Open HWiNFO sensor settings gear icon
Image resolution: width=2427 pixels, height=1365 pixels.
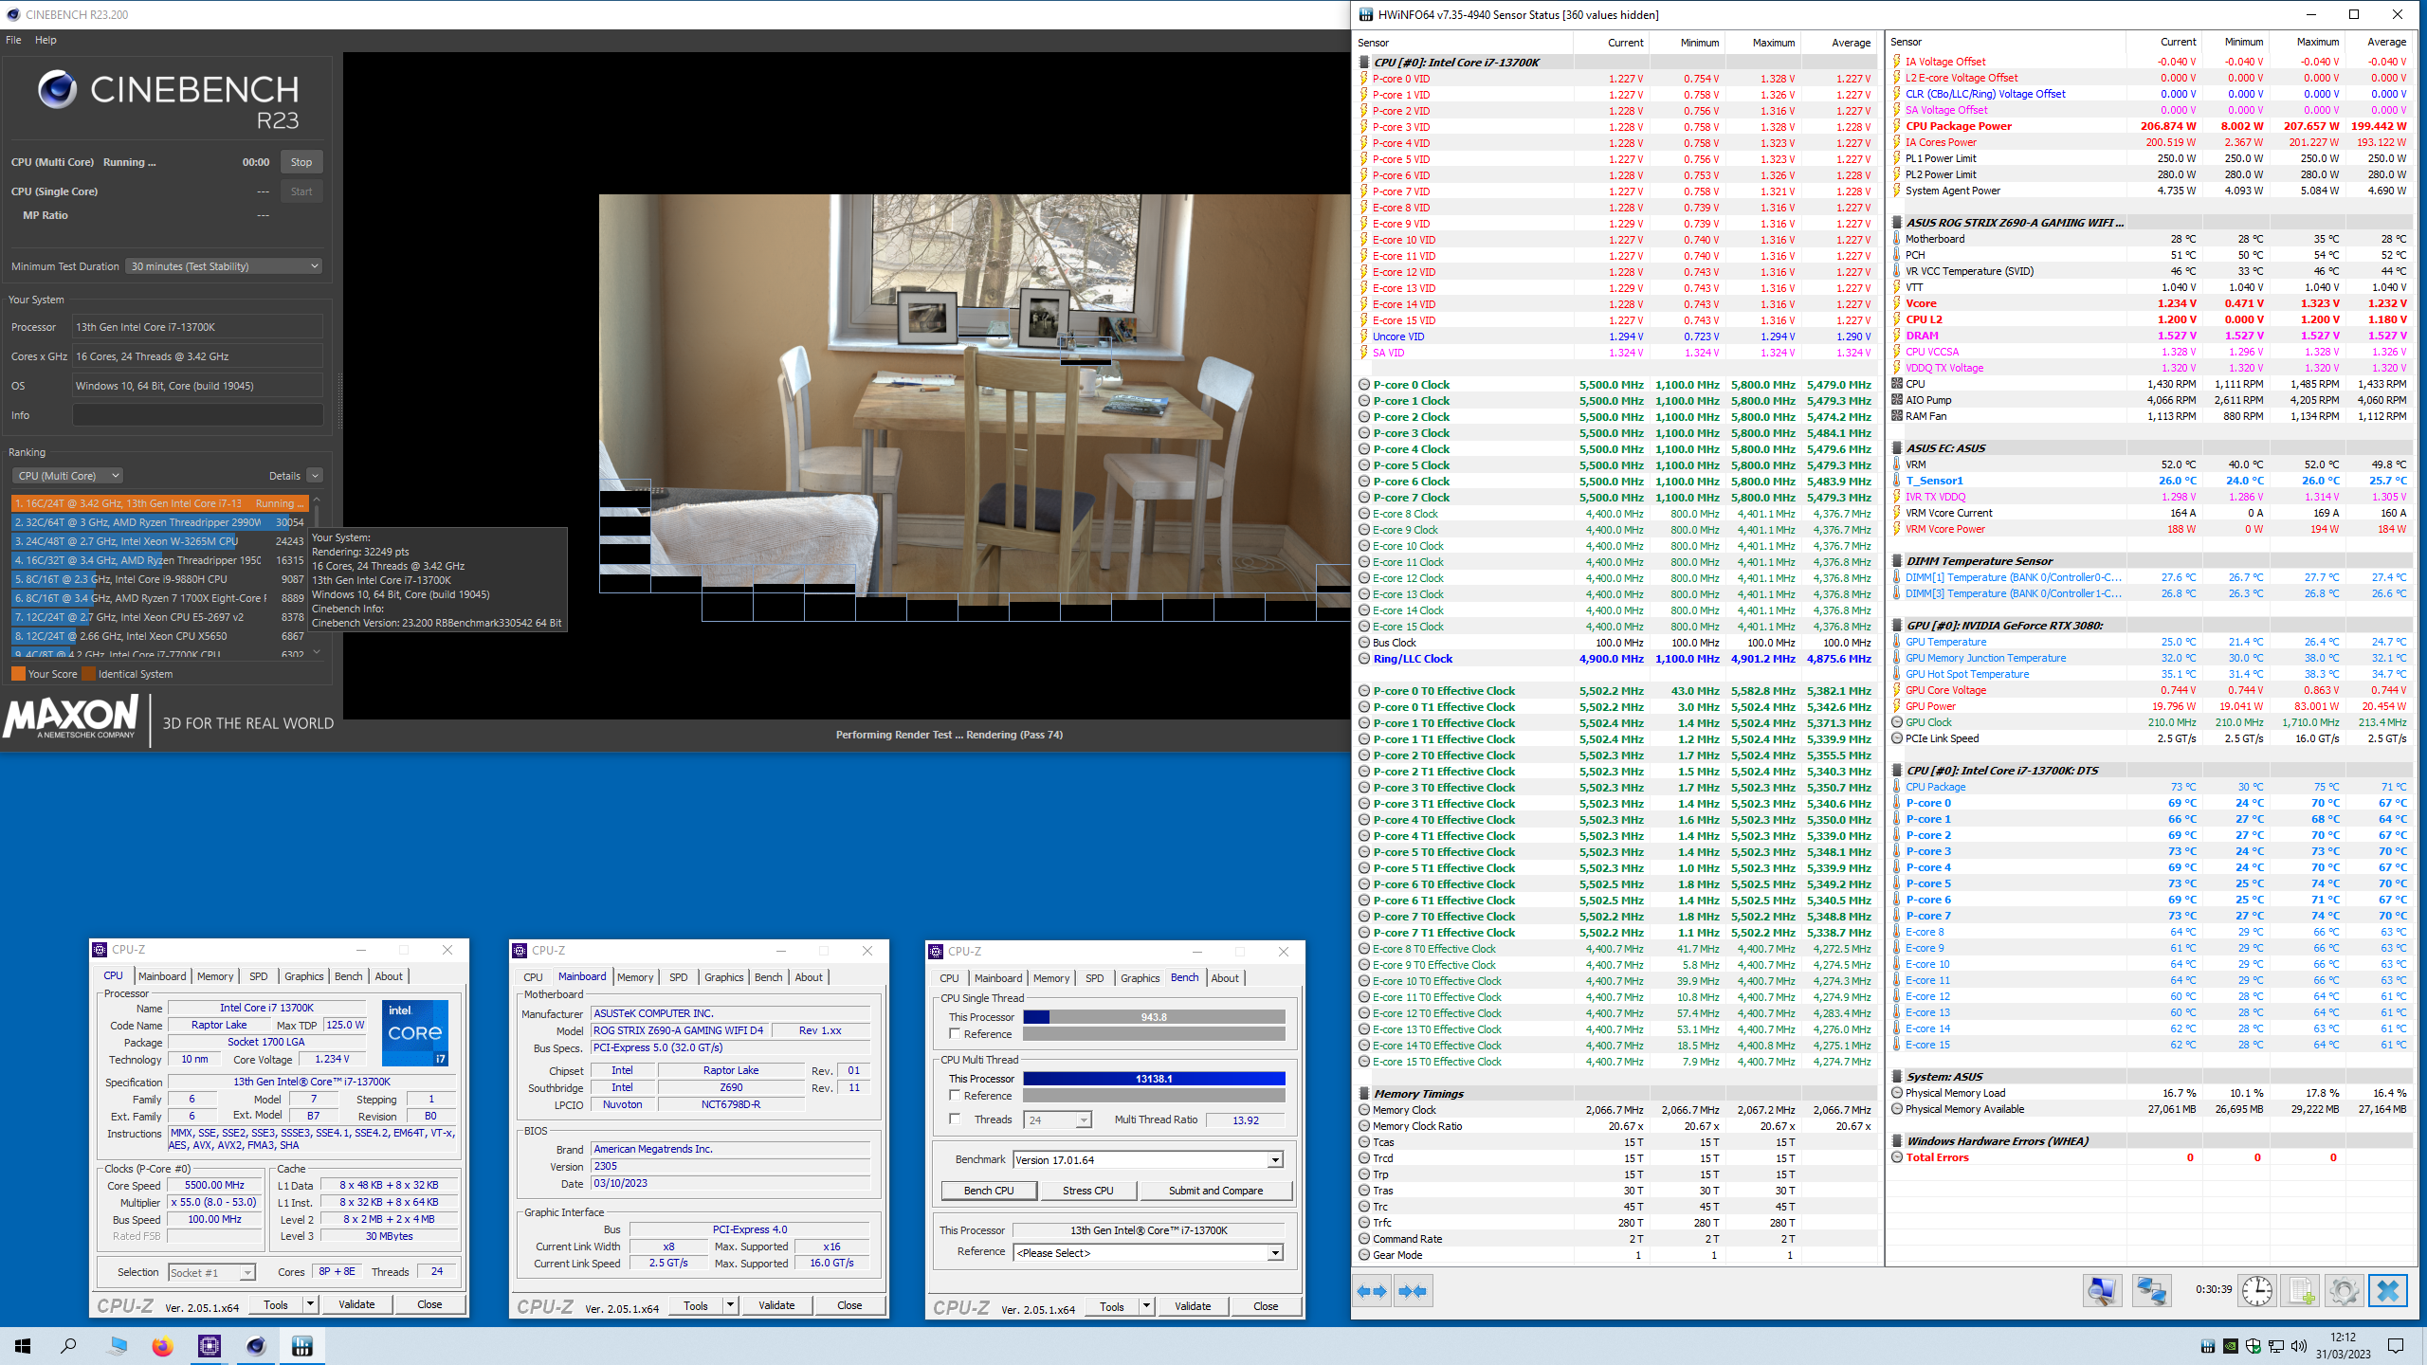(2345, 1291)
